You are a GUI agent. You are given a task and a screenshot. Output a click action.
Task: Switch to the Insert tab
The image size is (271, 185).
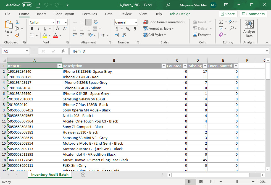click(x=41, y=14)
